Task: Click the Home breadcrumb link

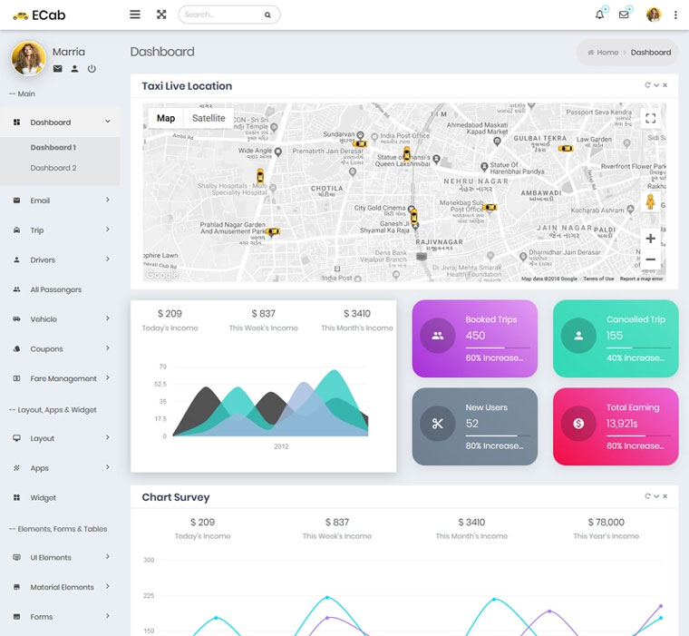Action: 607,53
